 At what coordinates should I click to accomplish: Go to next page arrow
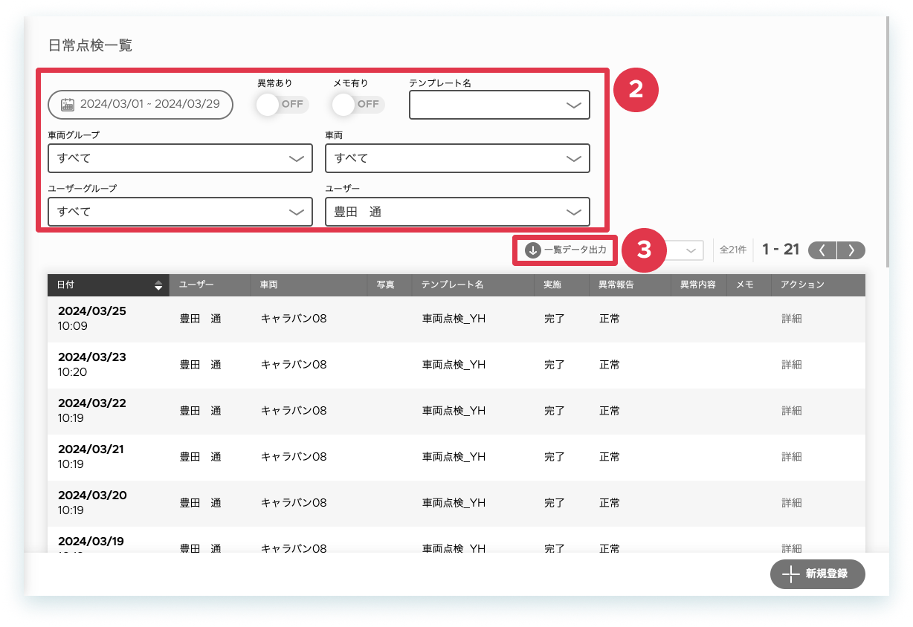tap(851, 250)
